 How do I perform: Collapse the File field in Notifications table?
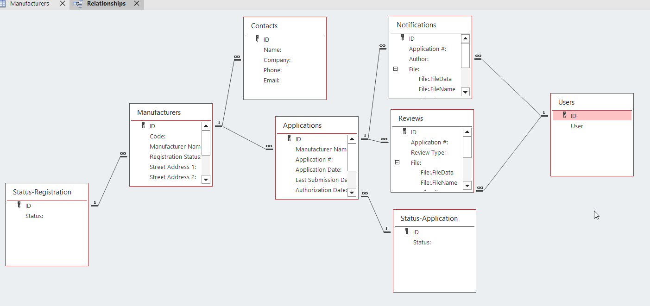(x=396, y=69)
